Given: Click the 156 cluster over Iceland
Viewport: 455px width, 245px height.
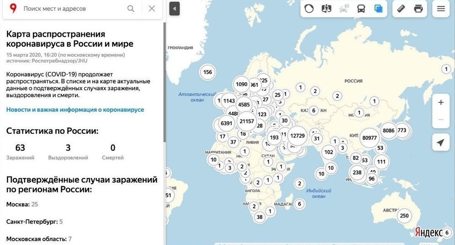Looking at the screenshot, I should pyautogui.click(x=207, y=72).
